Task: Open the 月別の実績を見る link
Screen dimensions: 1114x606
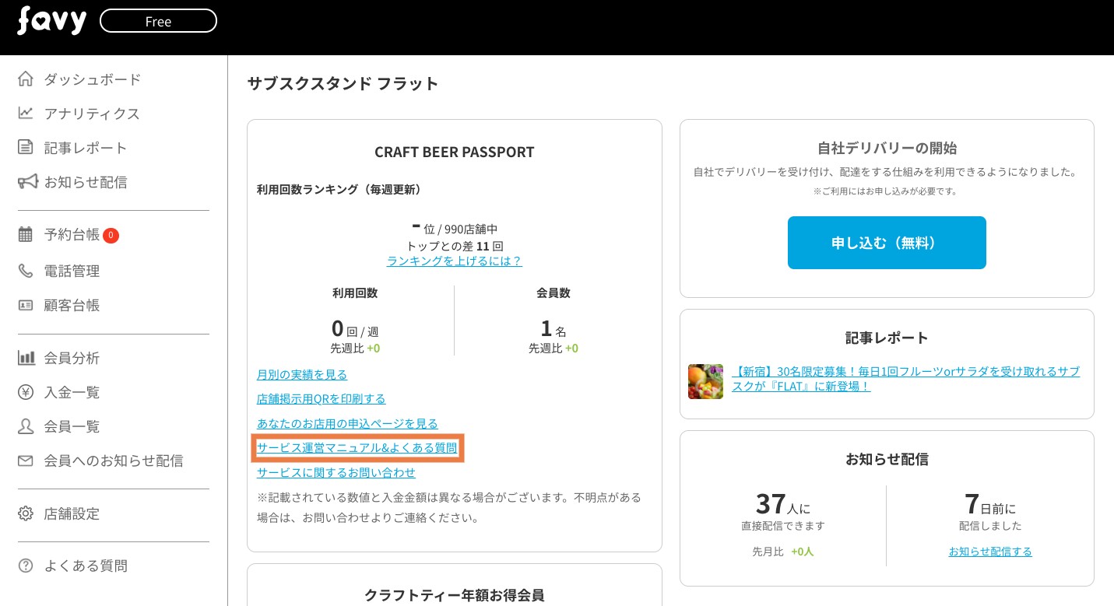Action: 302,374
